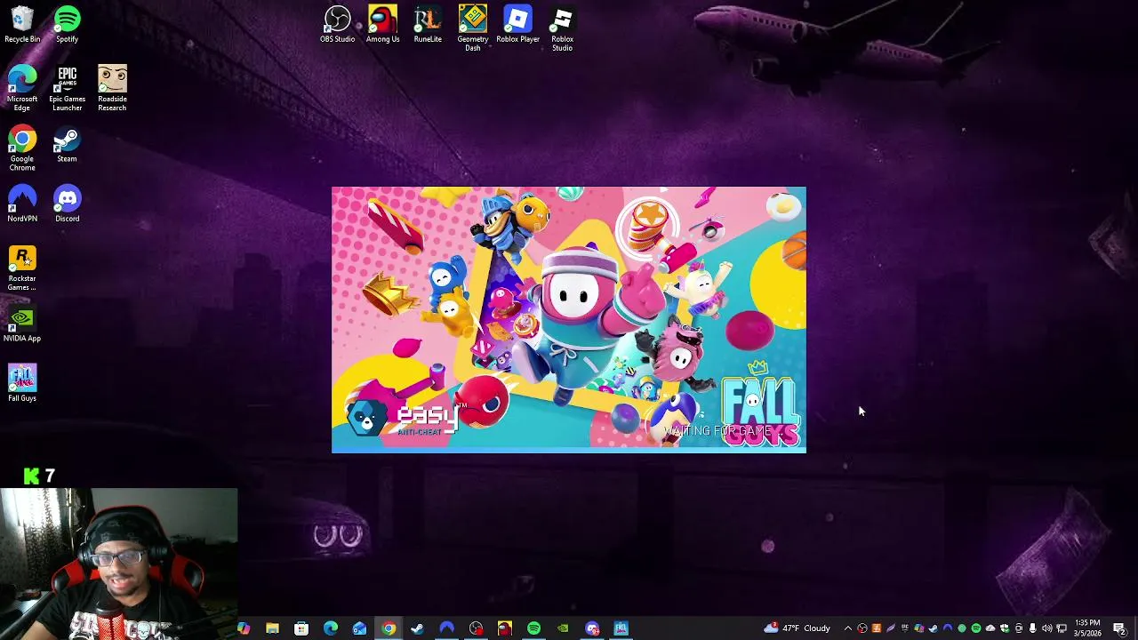Select the Roadside Research desktop icon
This screenshot has width=1138, height=640.
tap(112, 88)
